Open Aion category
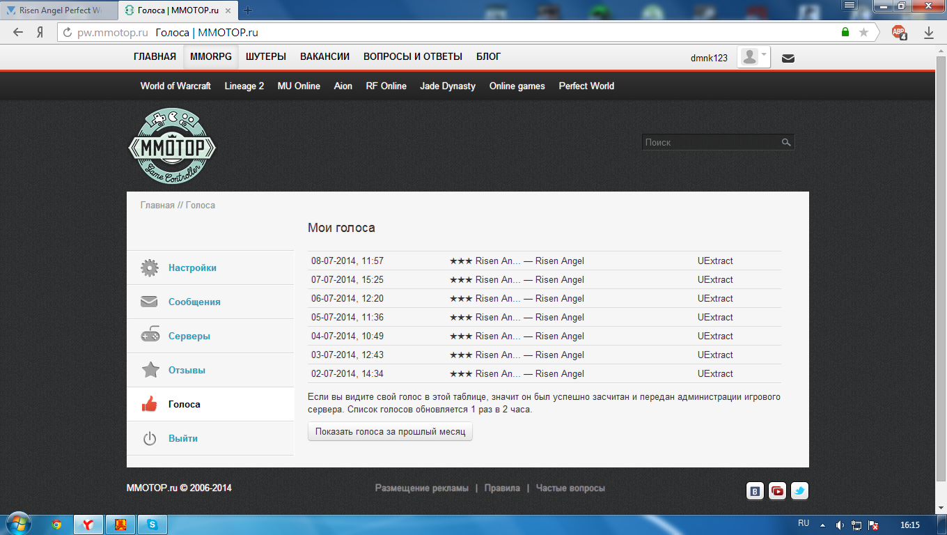947x535 pixels. point(343,86)
